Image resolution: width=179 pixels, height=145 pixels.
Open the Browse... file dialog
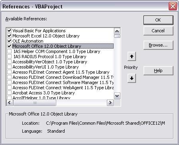(158, 45)
